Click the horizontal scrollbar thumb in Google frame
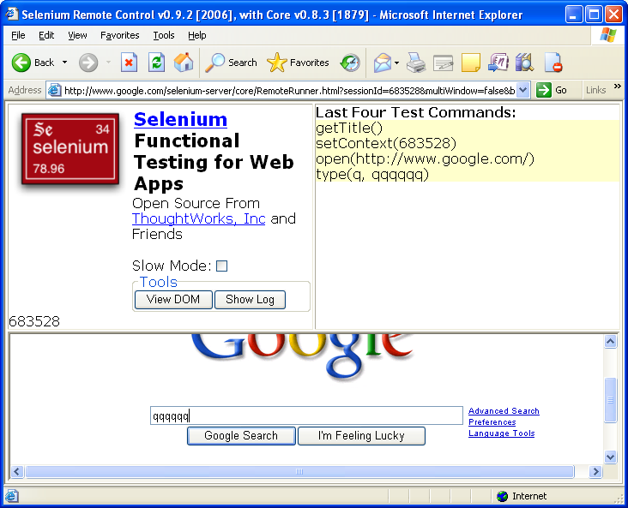Viewport: 628px width, 508px height. (299, 472)
